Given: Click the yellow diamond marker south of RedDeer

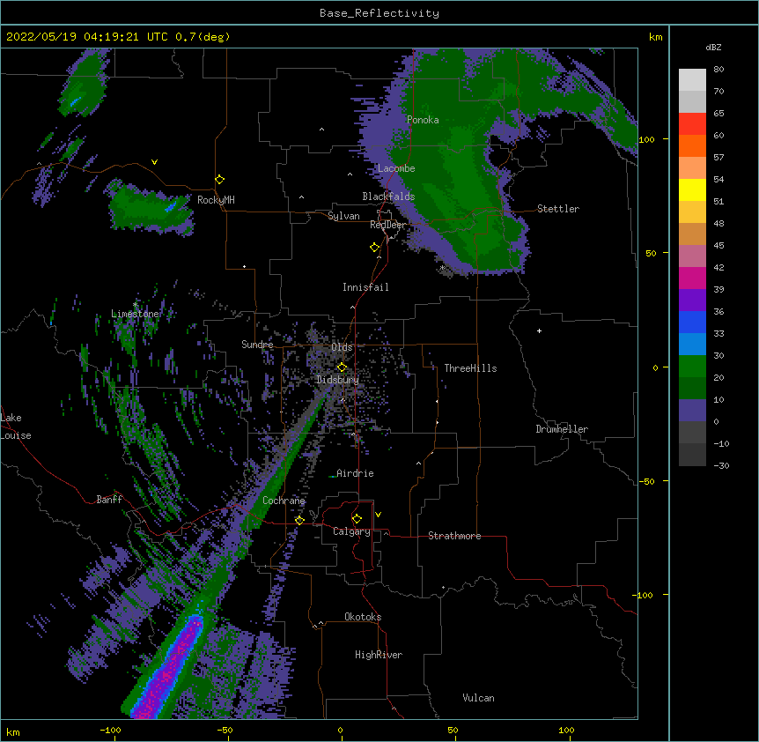Looking at the screenshot, I should [x=375, y=248].
